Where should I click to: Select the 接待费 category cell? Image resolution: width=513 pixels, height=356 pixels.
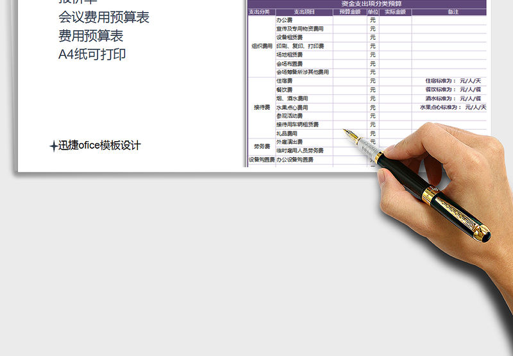[x=262, y=107]
